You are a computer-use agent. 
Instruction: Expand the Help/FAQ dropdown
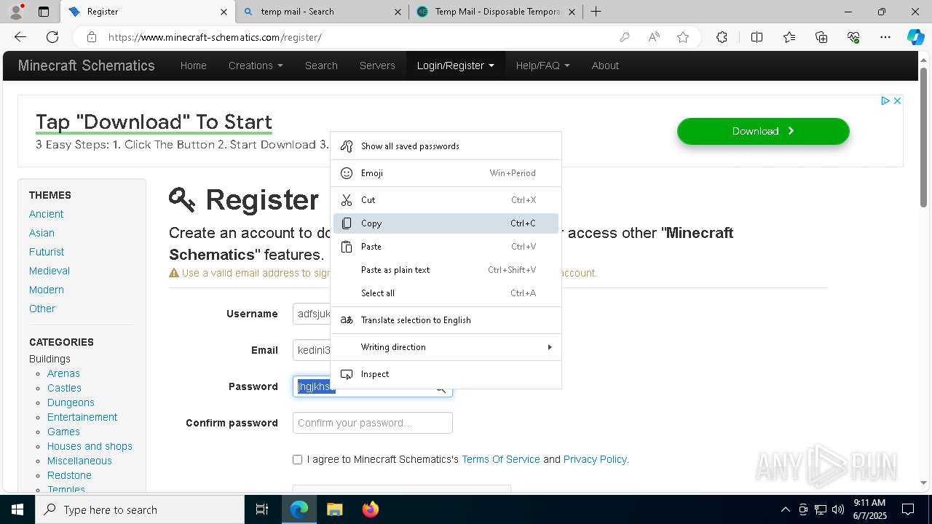542,65
